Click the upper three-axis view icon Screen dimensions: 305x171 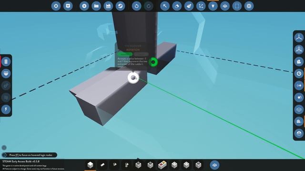(299, 38)
